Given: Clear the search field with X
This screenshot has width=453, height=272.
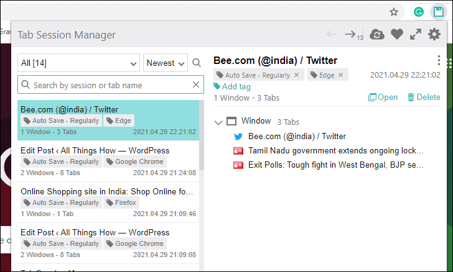Looking at the screenshot, I should [x=196, y=84].
